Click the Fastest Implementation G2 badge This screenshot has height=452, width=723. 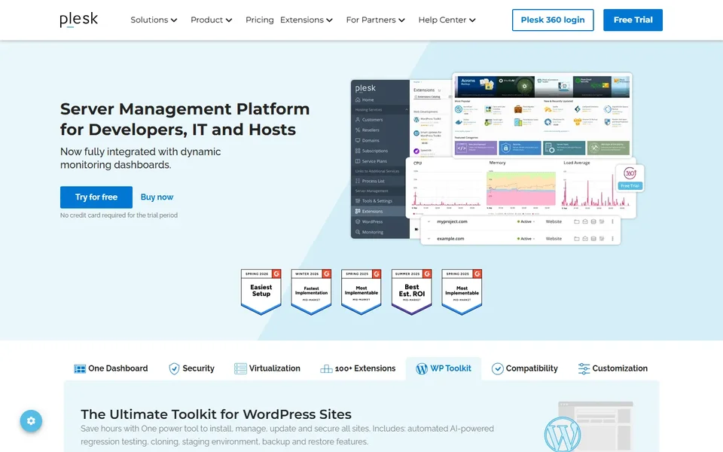pyautogui.click(x=311, y=292)
